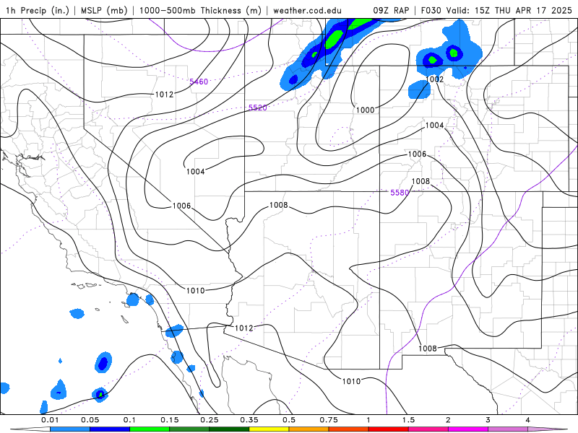Click the 1000 isobar label
The image size is (578, 433).
[x=366, y=110]
